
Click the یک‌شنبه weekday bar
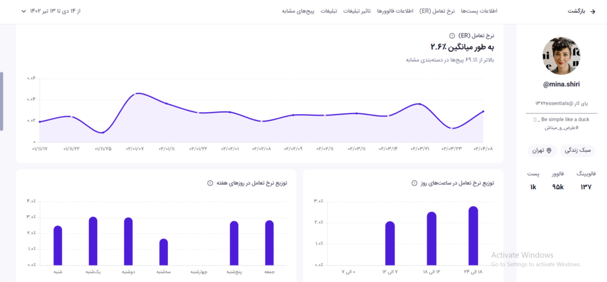93,241
